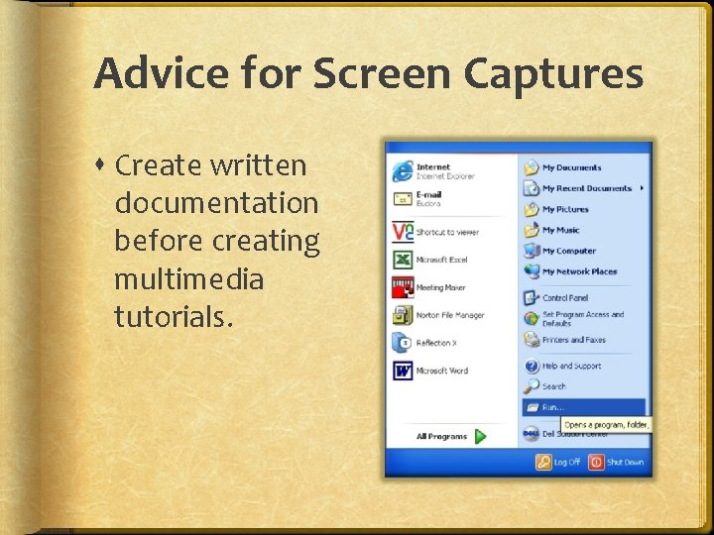714x535 pixels.
Task: Expand All Programs green arrow
Action: click(x=480, y=436)
